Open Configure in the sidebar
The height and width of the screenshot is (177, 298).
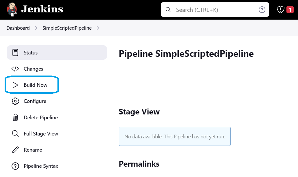pos(35,101)
